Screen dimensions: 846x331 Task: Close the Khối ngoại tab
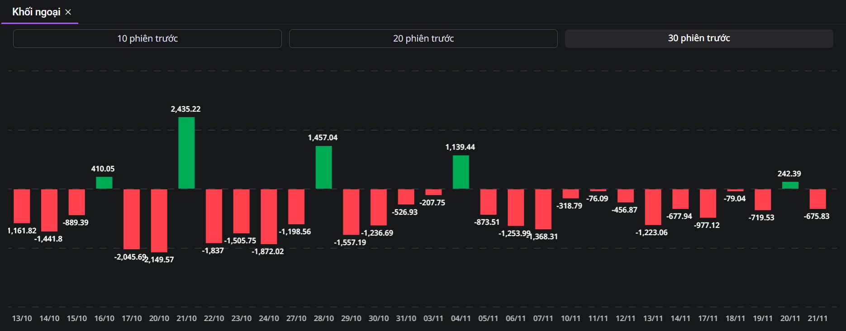pyautogui.click(x=68, y=12)
